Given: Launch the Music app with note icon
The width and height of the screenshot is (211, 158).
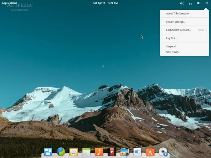Looking at the screenshot, I should 99,152.
